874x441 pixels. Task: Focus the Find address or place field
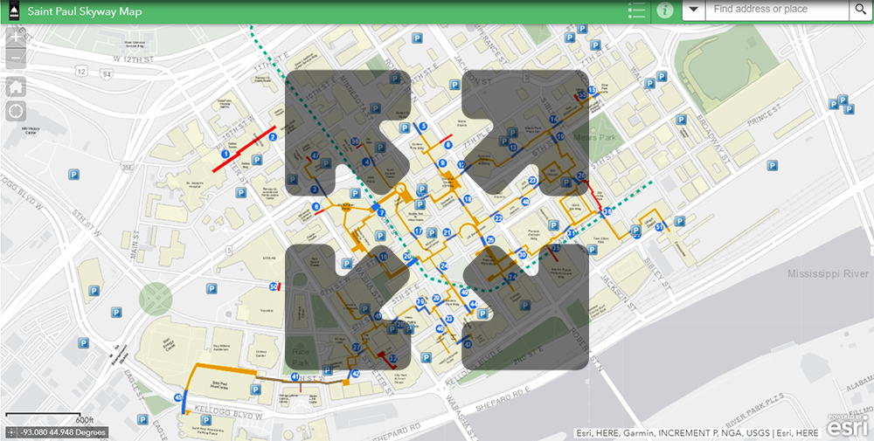[x=777, y=10]
